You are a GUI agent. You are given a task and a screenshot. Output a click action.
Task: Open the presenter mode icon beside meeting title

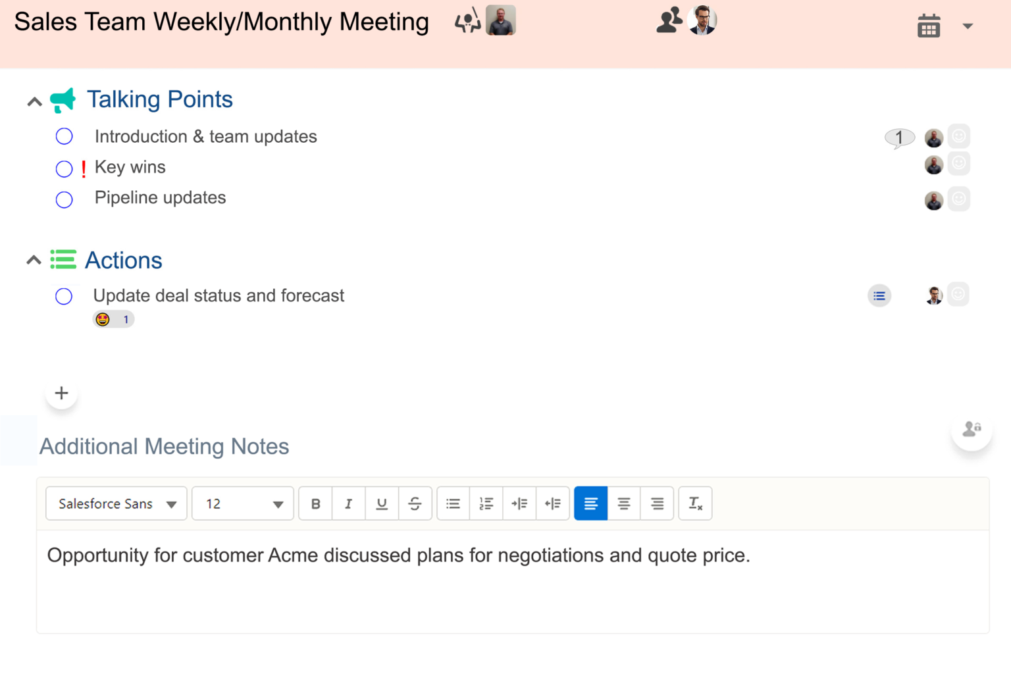point(467,21)
